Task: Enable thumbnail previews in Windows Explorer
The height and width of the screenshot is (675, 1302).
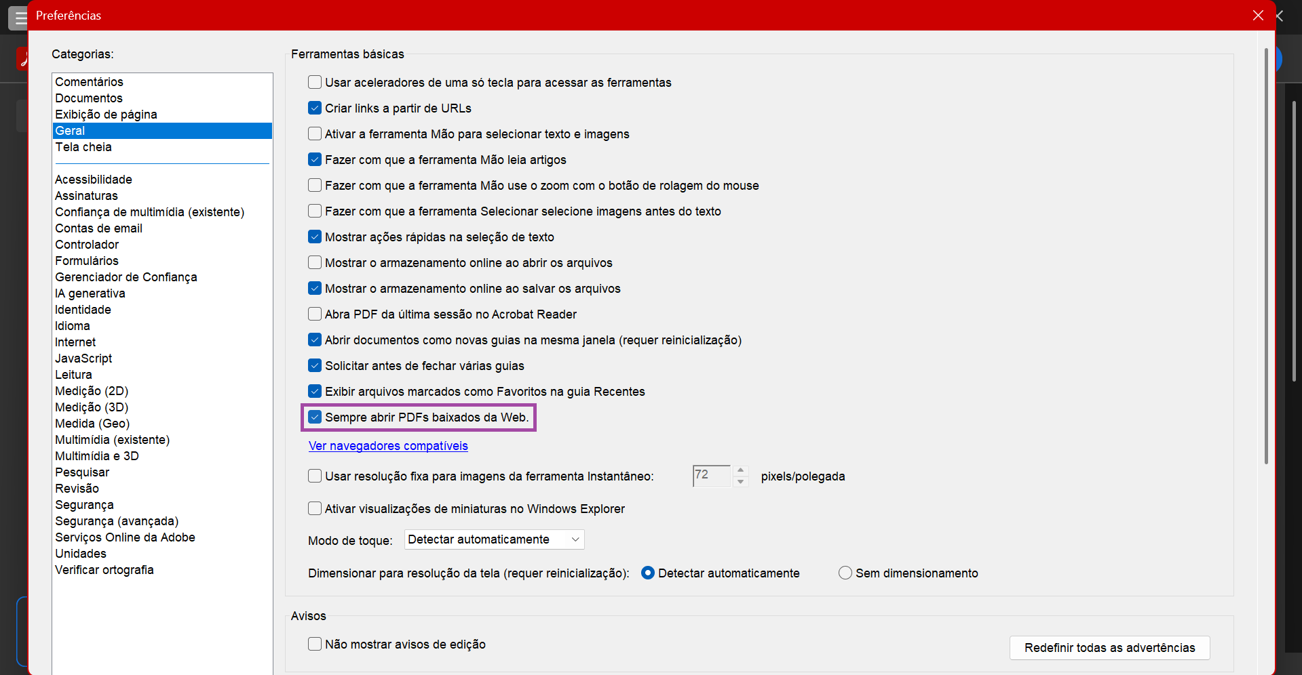Action: click(x=315, y=508)
